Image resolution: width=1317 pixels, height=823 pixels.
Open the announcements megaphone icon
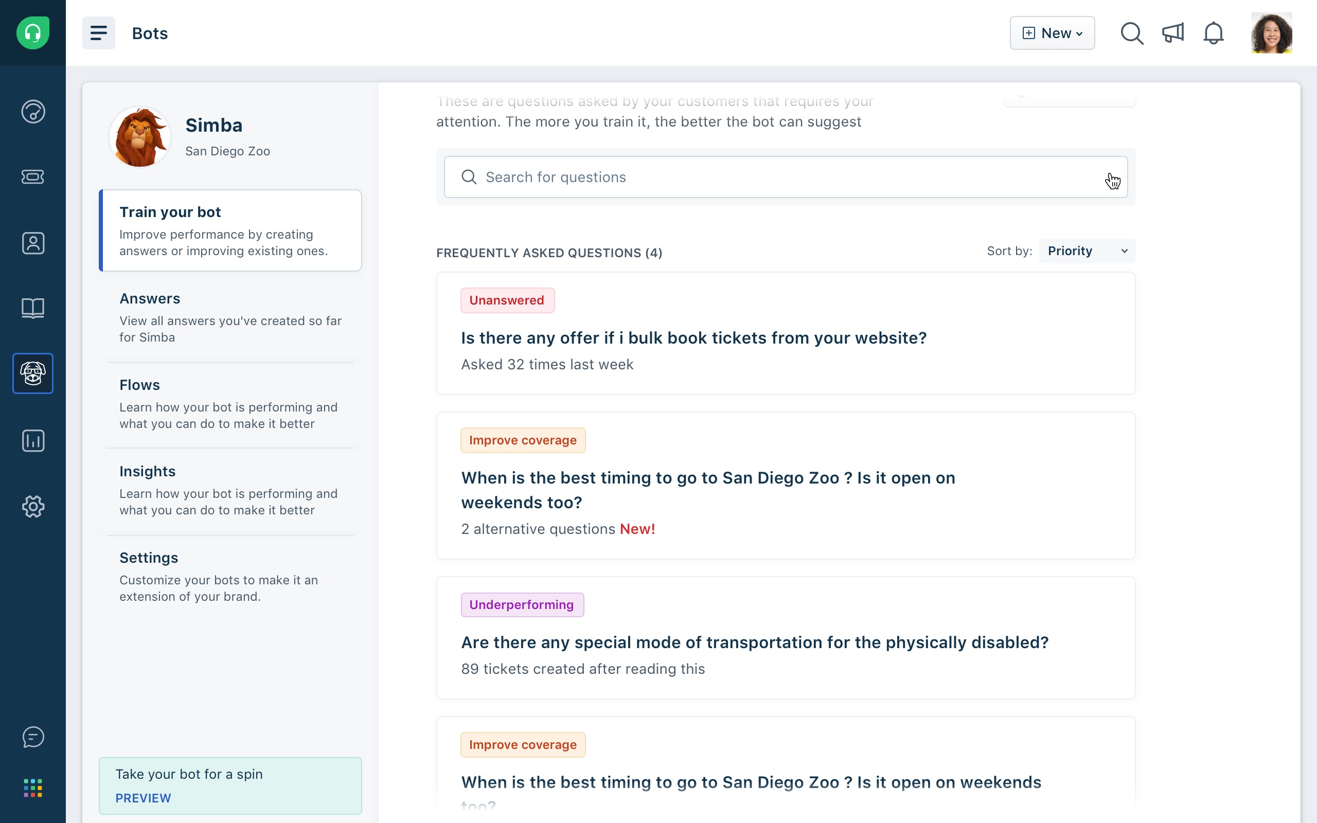point(1173,33)
